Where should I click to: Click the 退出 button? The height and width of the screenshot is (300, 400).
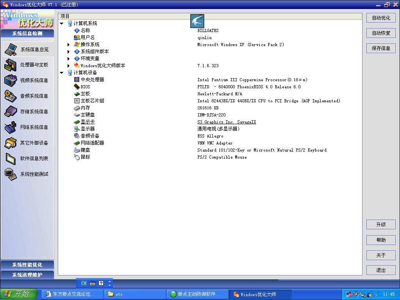point(381,270)
